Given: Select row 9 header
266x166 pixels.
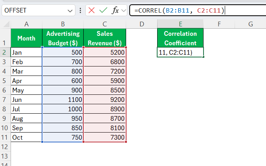Looking at the screenshot, I should 5,118.
